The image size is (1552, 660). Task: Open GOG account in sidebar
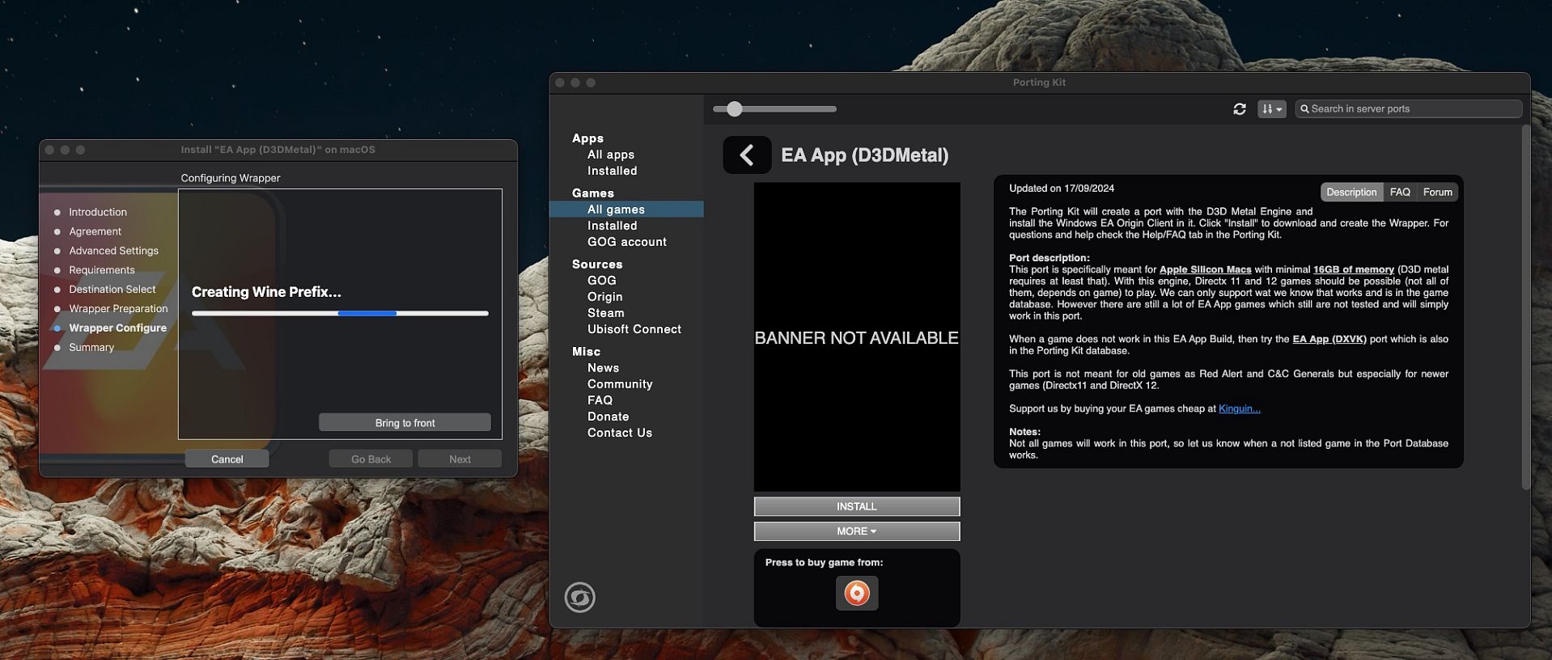[x=626, y=242]
